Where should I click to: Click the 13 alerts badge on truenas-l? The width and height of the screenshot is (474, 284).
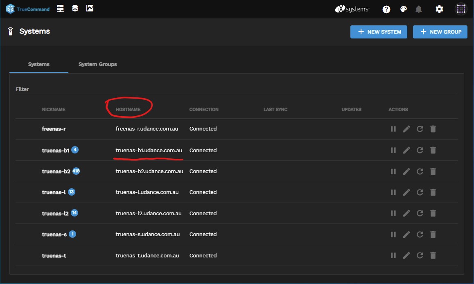pos(72,192)
